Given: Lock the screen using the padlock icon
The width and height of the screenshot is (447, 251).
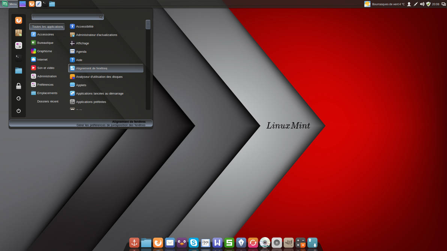Looking at the screenshot, I should (18, 86).
